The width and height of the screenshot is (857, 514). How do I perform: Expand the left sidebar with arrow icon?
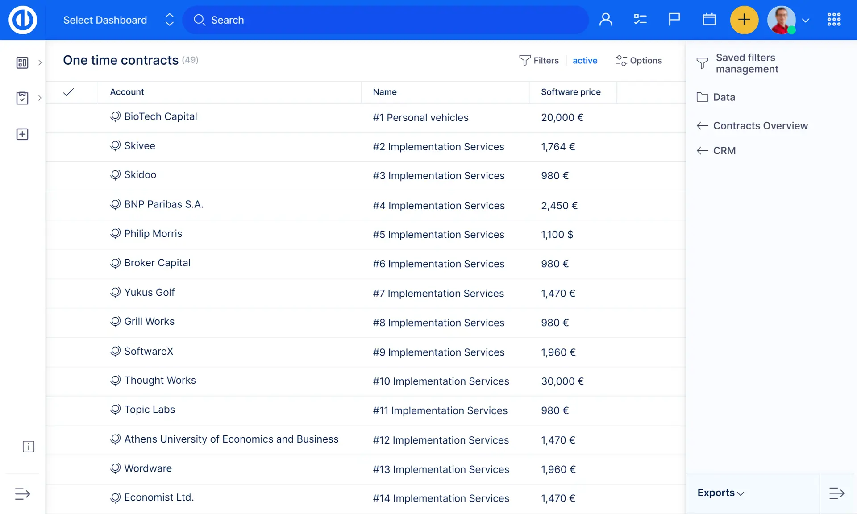click(22, 494)
